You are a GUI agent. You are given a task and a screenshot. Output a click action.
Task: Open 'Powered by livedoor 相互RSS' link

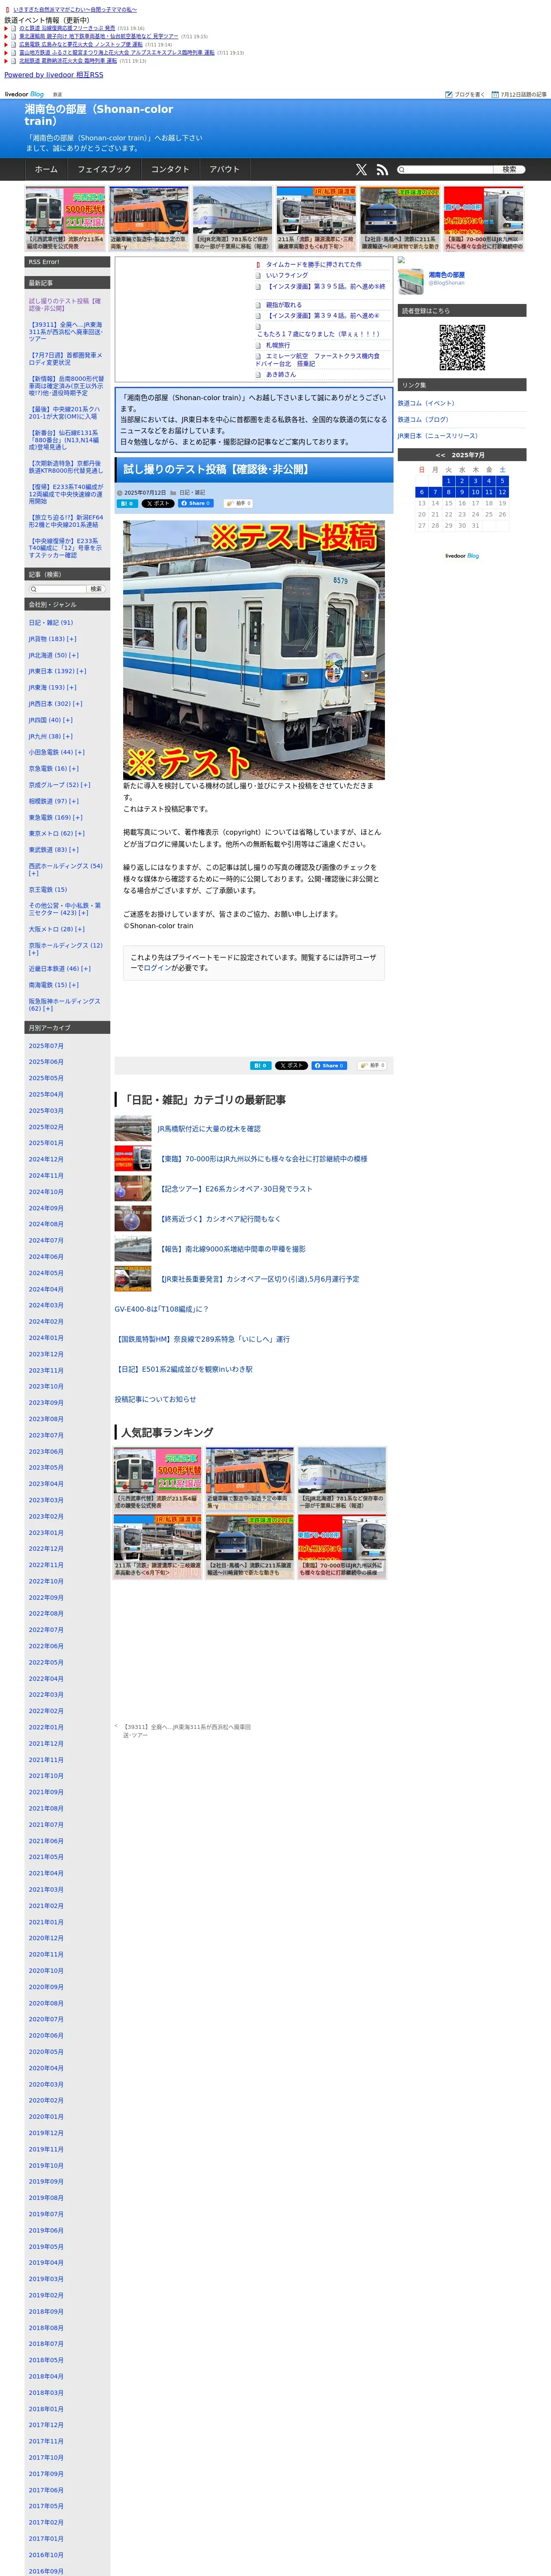coord(54,75)
